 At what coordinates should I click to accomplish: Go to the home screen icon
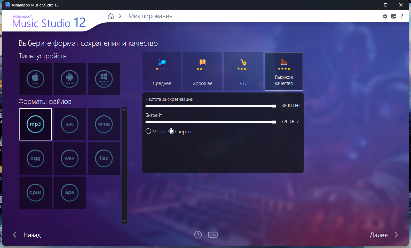pos(111,16)
